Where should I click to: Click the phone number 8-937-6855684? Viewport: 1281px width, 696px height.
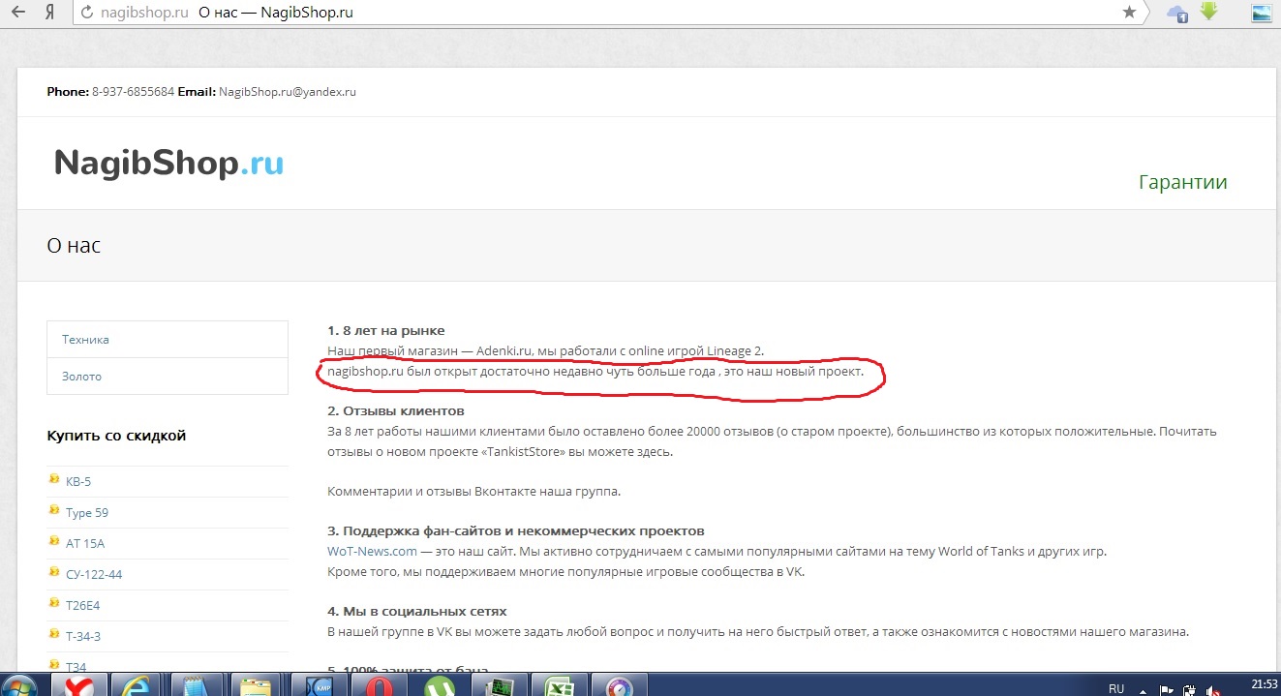point(133,92)
